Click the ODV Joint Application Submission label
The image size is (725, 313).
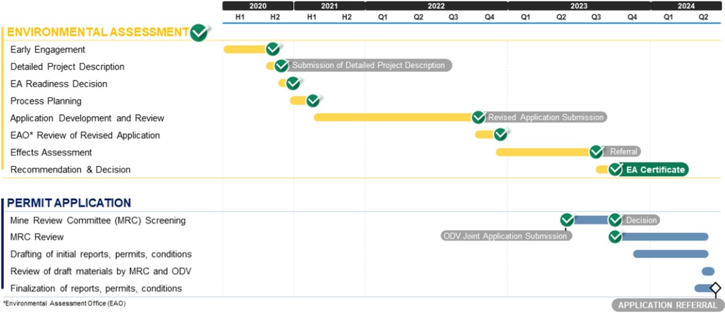[x=506, y=236]
